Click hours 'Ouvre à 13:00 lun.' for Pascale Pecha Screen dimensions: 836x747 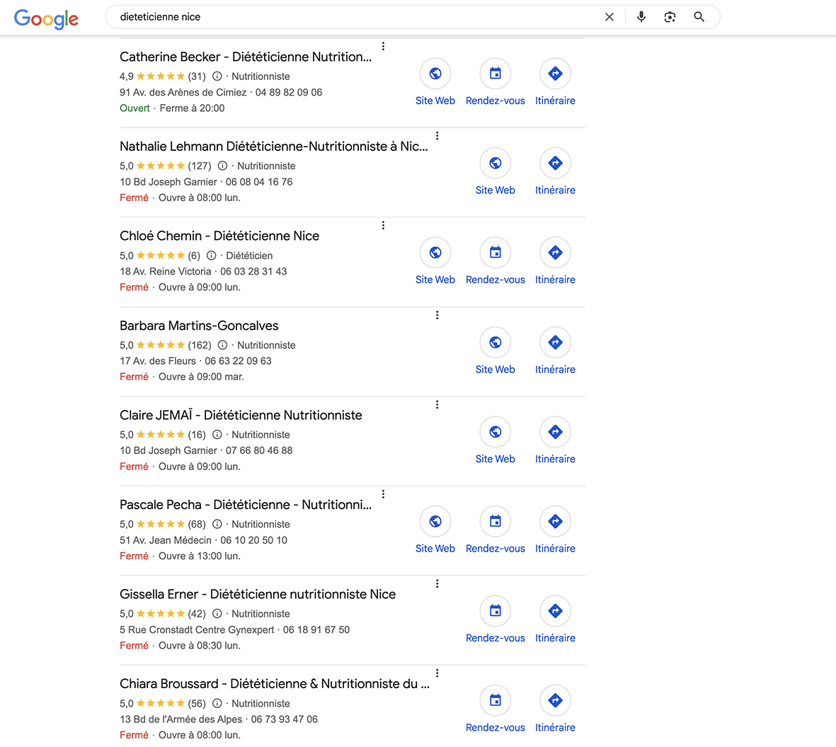pyautogui.click(x=200, y=556)
